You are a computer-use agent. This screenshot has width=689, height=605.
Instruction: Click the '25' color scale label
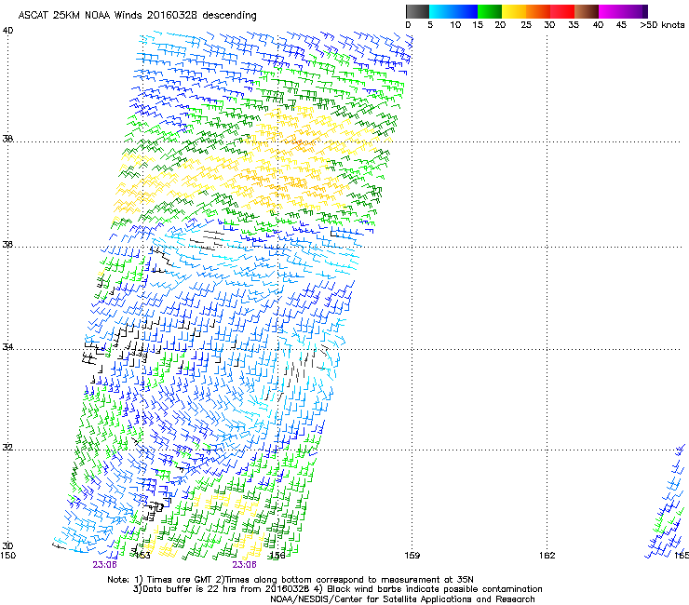(526, 25)
